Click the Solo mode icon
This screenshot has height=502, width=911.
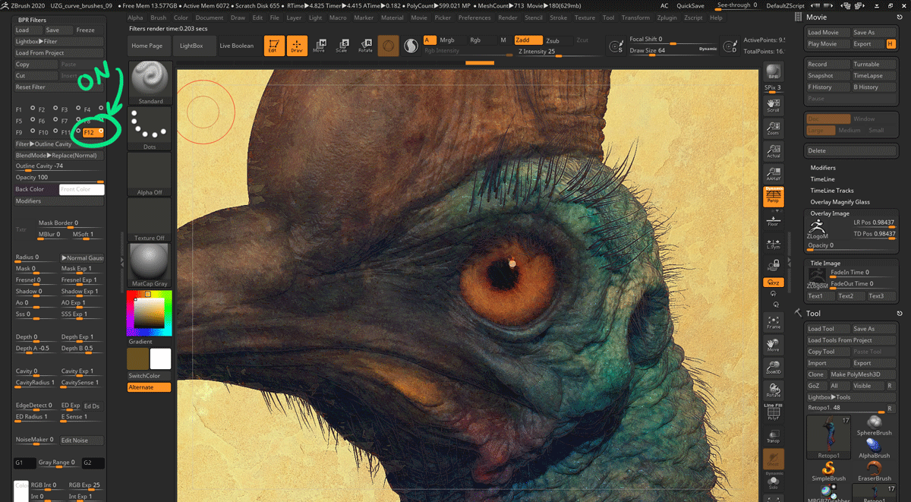pyautogui.click(x=773, y=481)
